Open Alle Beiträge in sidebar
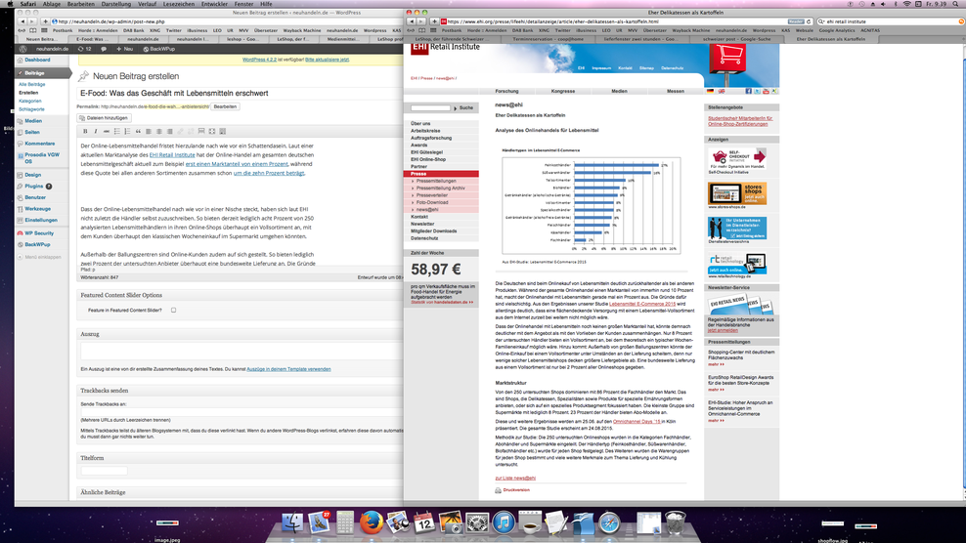Image resolution: width=966 pixels, height=543 pixels. 32,84
